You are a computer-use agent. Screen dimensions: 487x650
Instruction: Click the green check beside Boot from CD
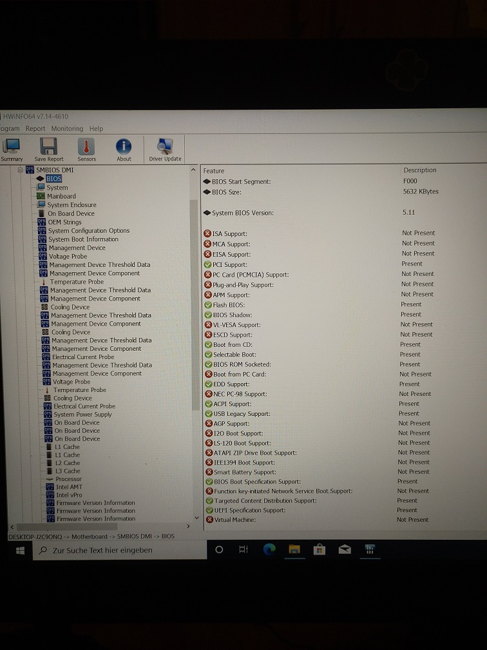pyautogui.click(x=209, y=344)
